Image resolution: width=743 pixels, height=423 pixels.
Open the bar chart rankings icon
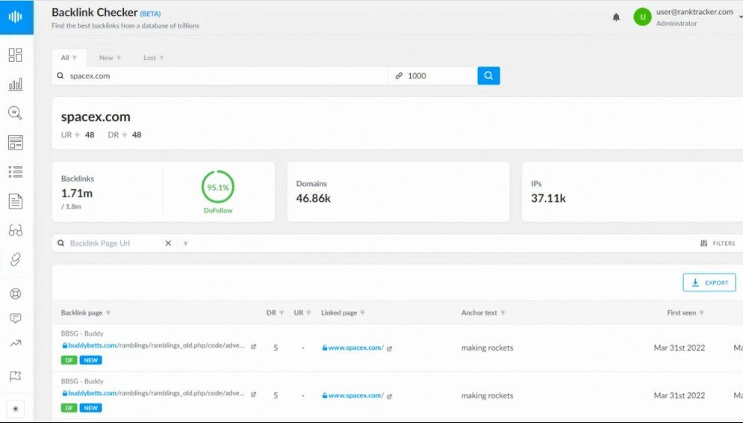pos(15,84)
